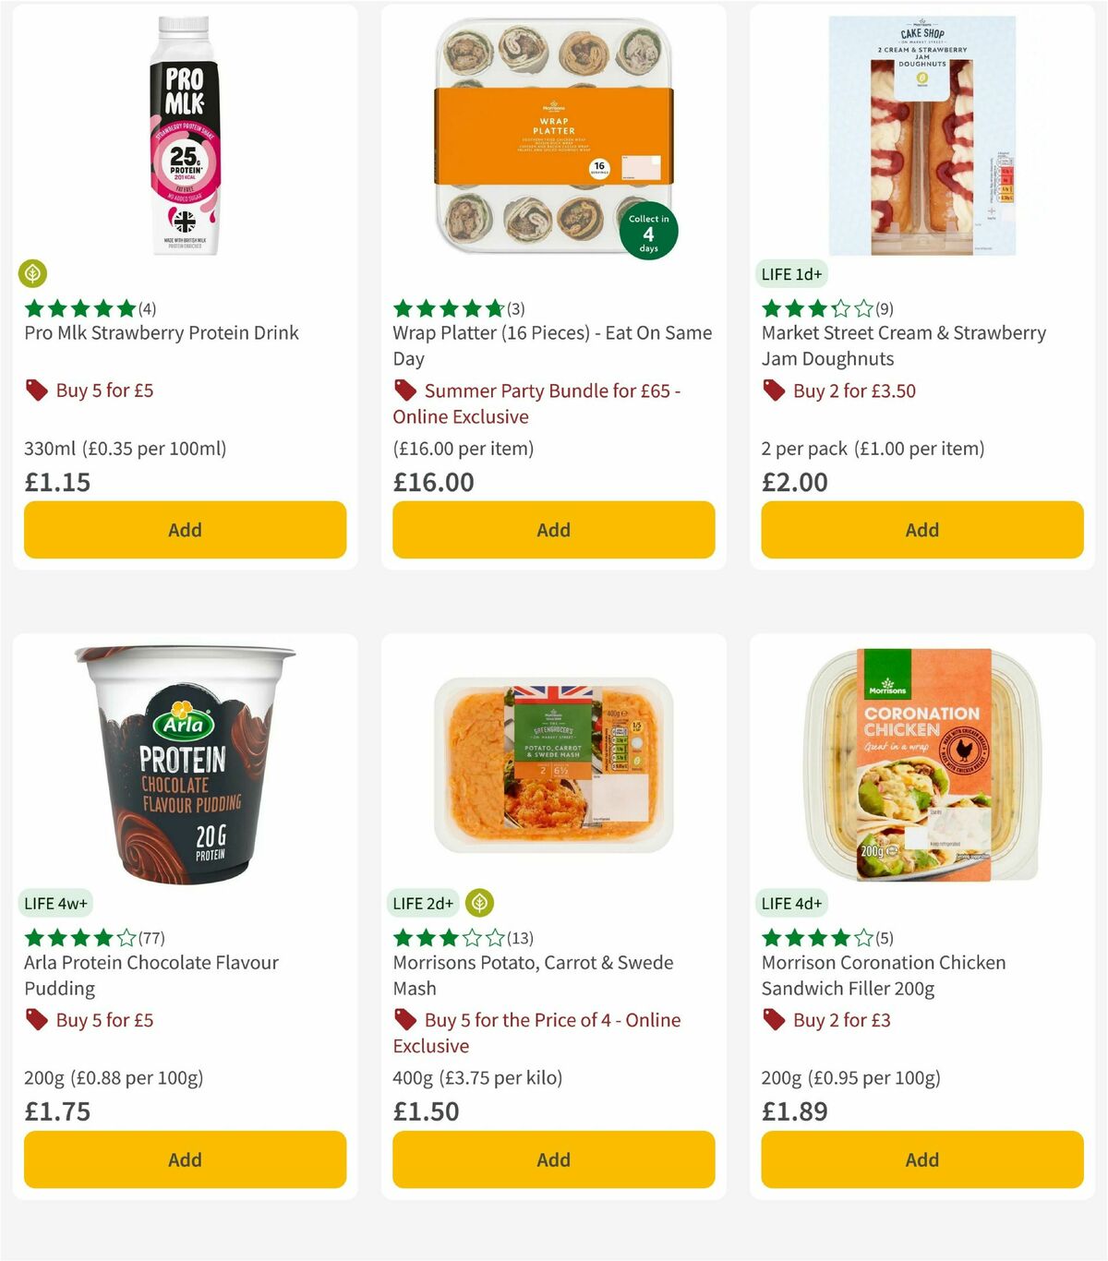Click the tag icon beside Buy 2 for £3.50

[773, 390]
